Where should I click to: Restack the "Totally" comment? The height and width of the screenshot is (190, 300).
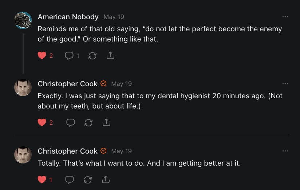(88, 179)
